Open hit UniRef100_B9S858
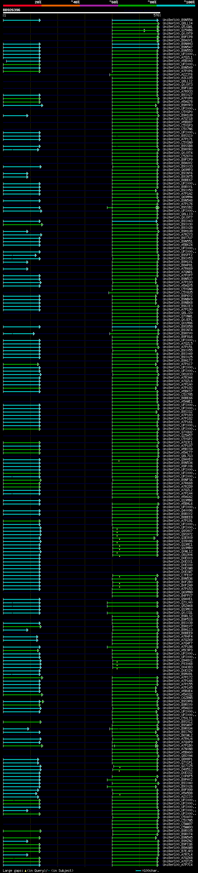 coord(178,326)
